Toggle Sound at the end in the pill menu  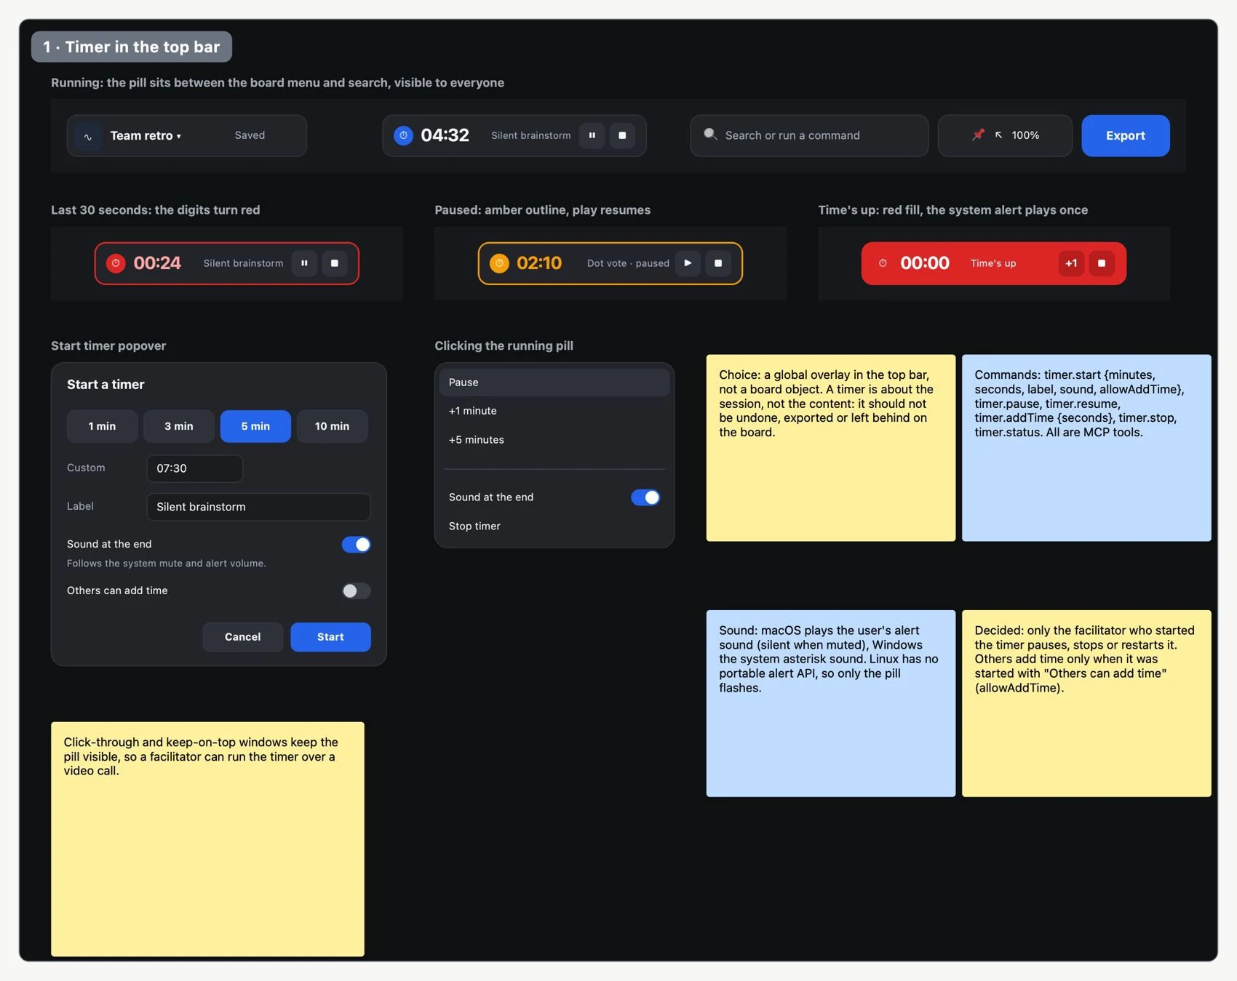tap(645, 497)
